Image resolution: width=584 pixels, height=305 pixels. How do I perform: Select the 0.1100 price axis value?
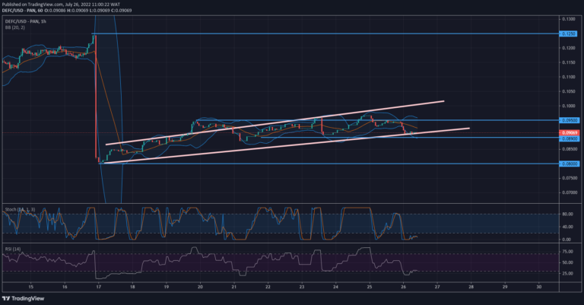point(568,77)
